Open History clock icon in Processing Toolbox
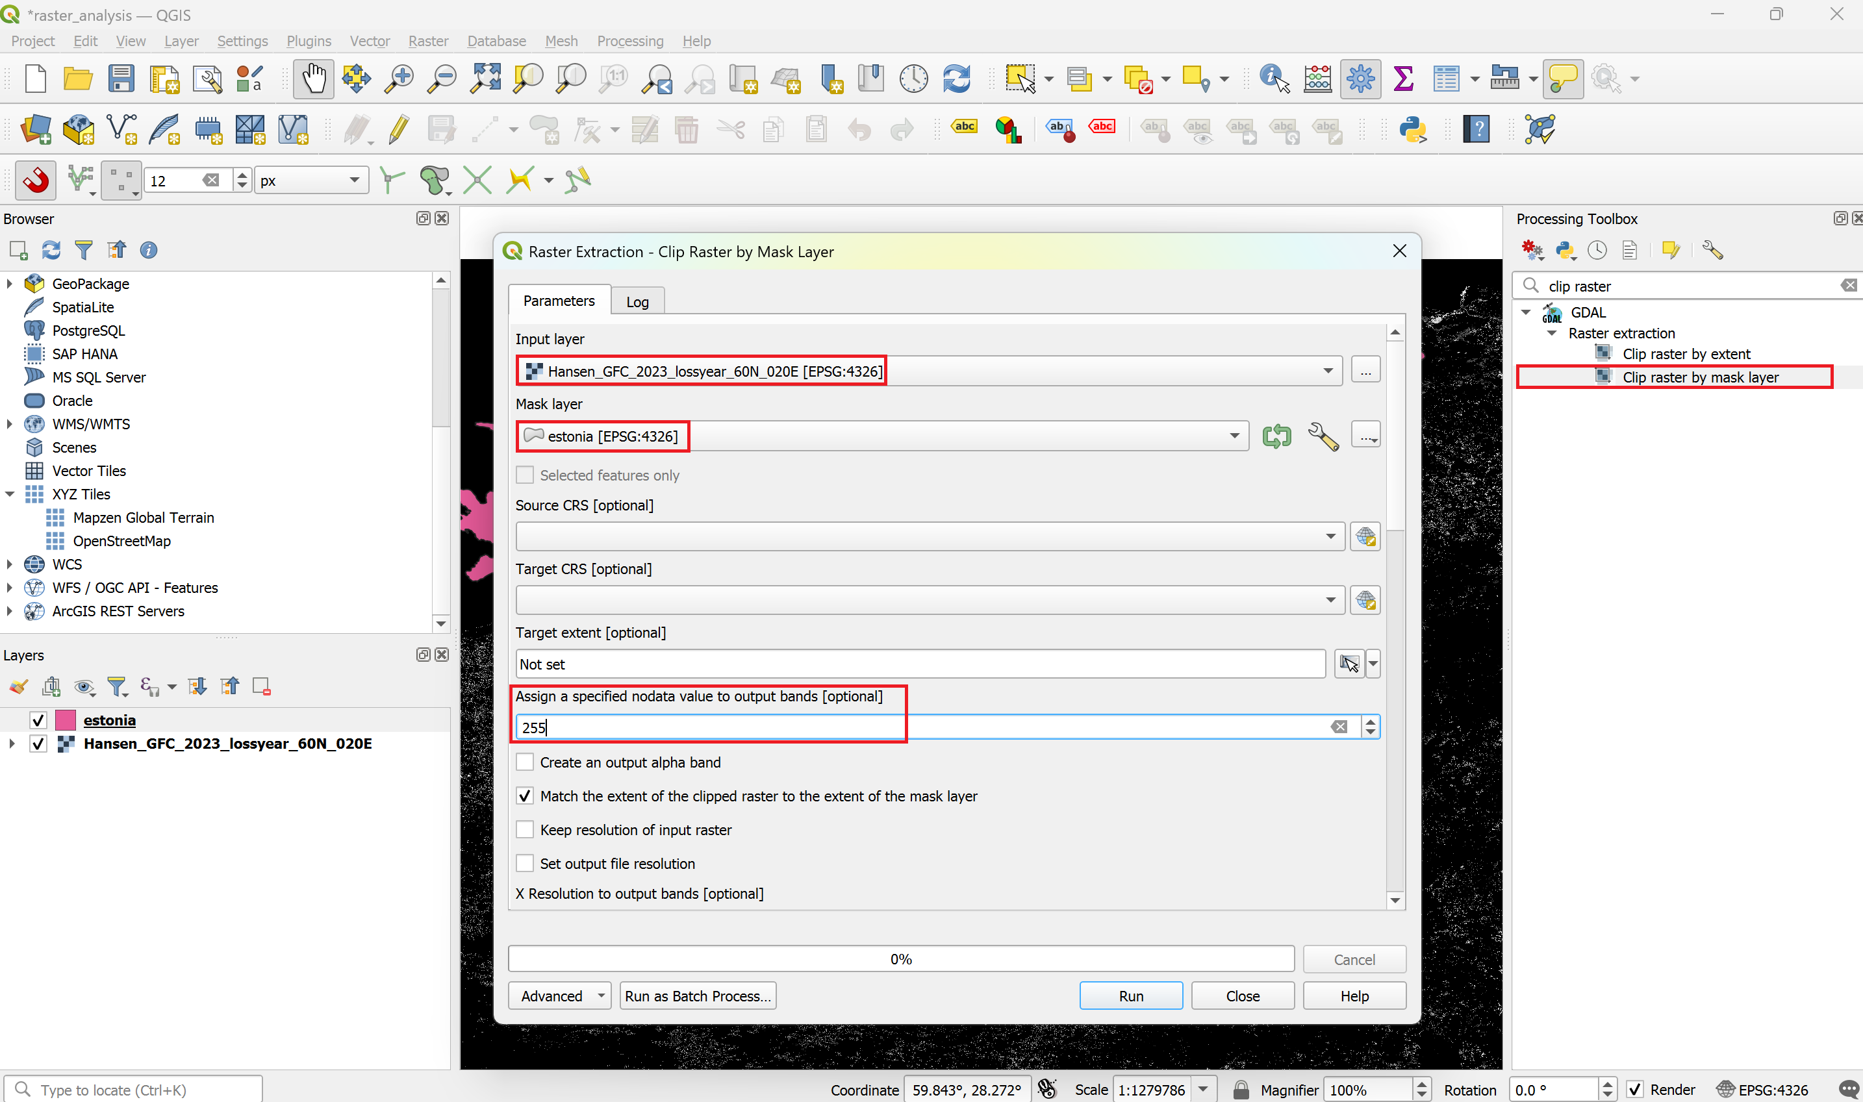This screenshot has width=1863, height=1102. tap(1597, 250)
